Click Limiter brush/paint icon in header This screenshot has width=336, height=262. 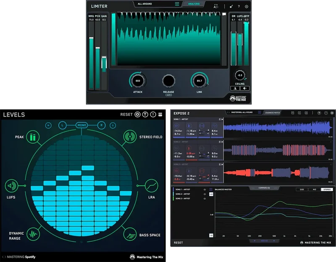(x=231, y=7)
